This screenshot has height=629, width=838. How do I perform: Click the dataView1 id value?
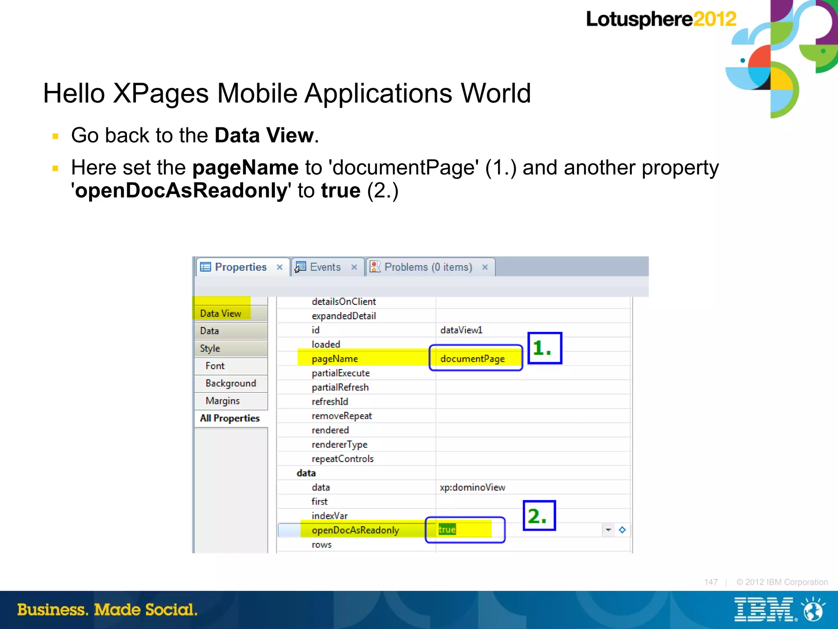(461, 330)
